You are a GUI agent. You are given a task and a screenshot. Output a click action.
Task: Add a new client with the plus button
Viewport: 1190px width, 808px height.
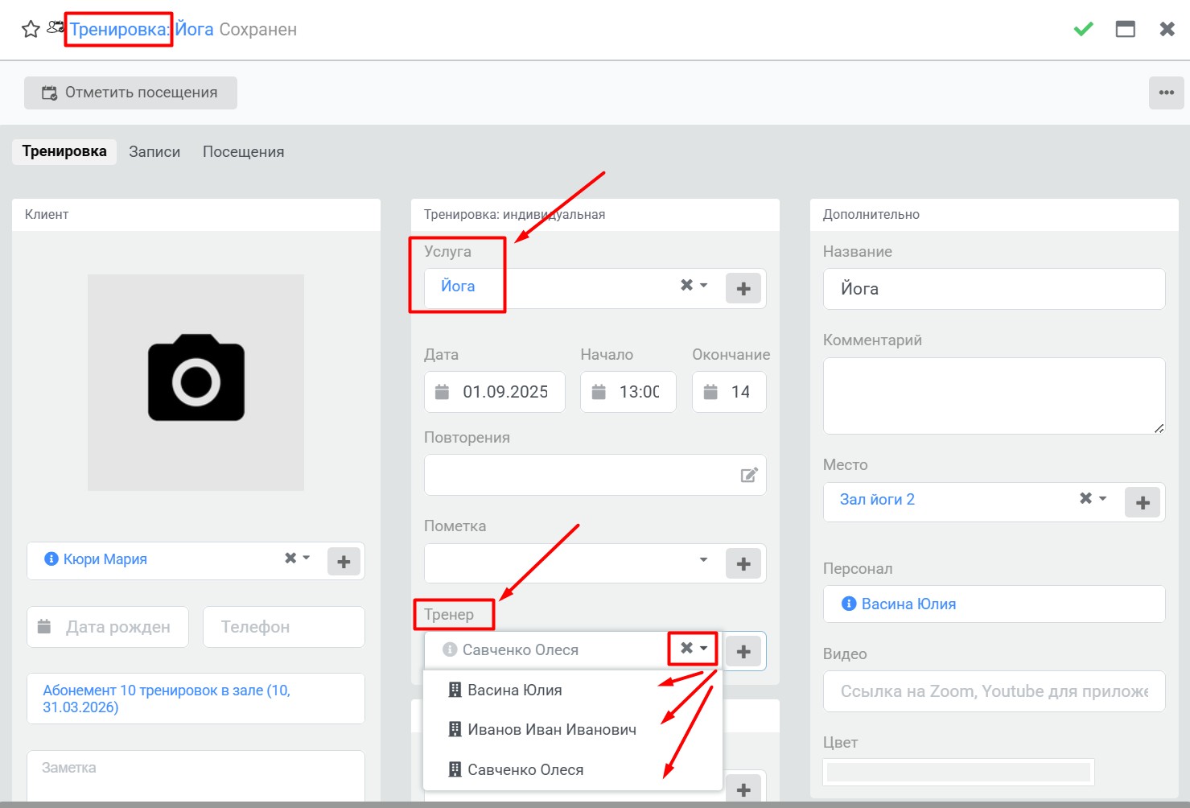tap(344, 562)
